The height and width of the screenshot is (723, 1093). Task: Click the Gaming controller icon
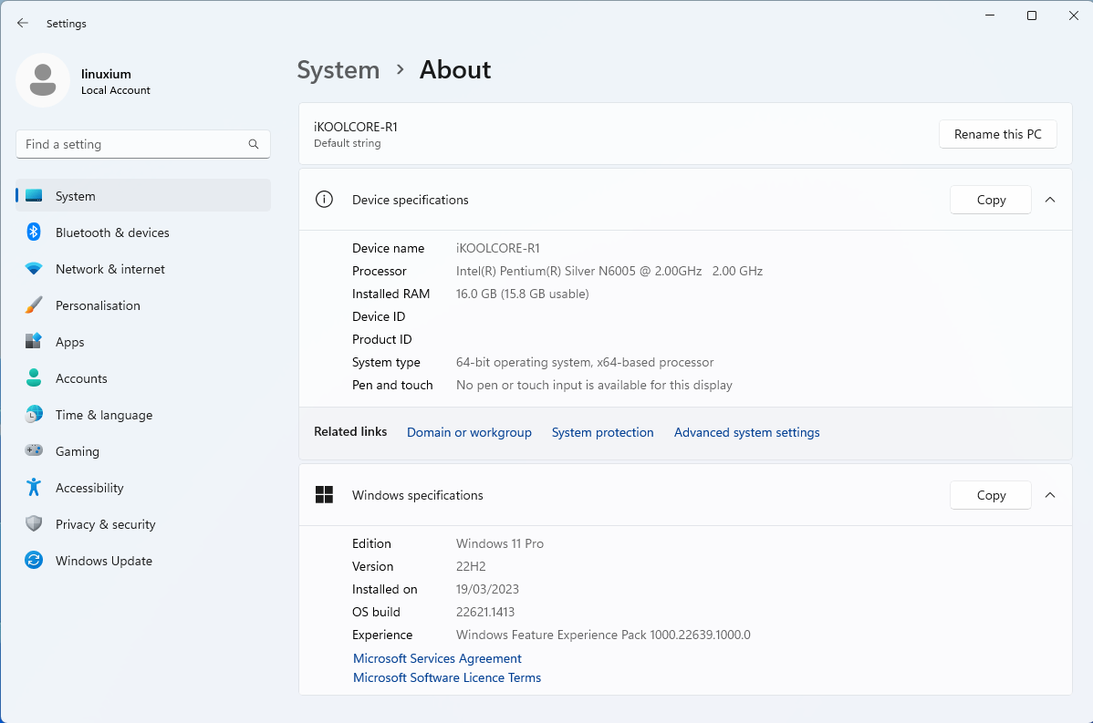tap(34, 450)
